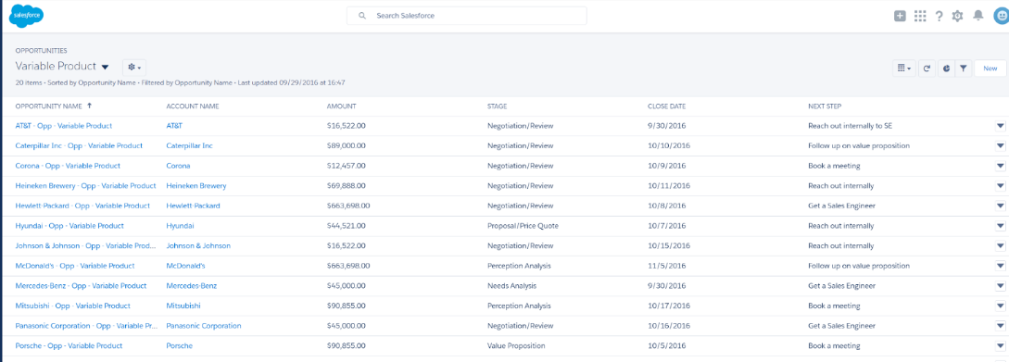Image resolution: width=1009 pixels, height=362 pixels.
Task: Open the global actions plus icon
Action: 901,16
